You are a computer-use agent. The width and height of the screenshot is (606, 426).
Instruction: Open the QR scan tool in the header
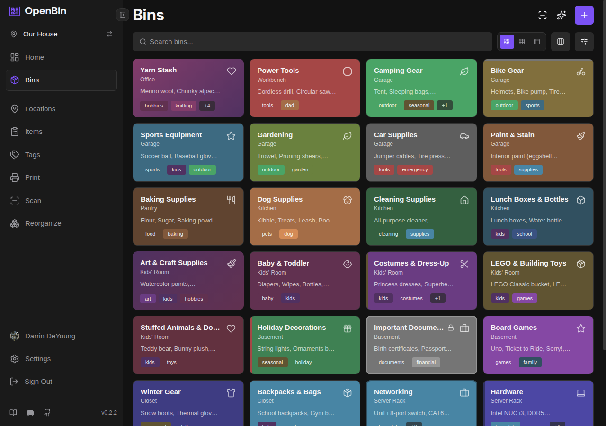click(x=542, y=15)
